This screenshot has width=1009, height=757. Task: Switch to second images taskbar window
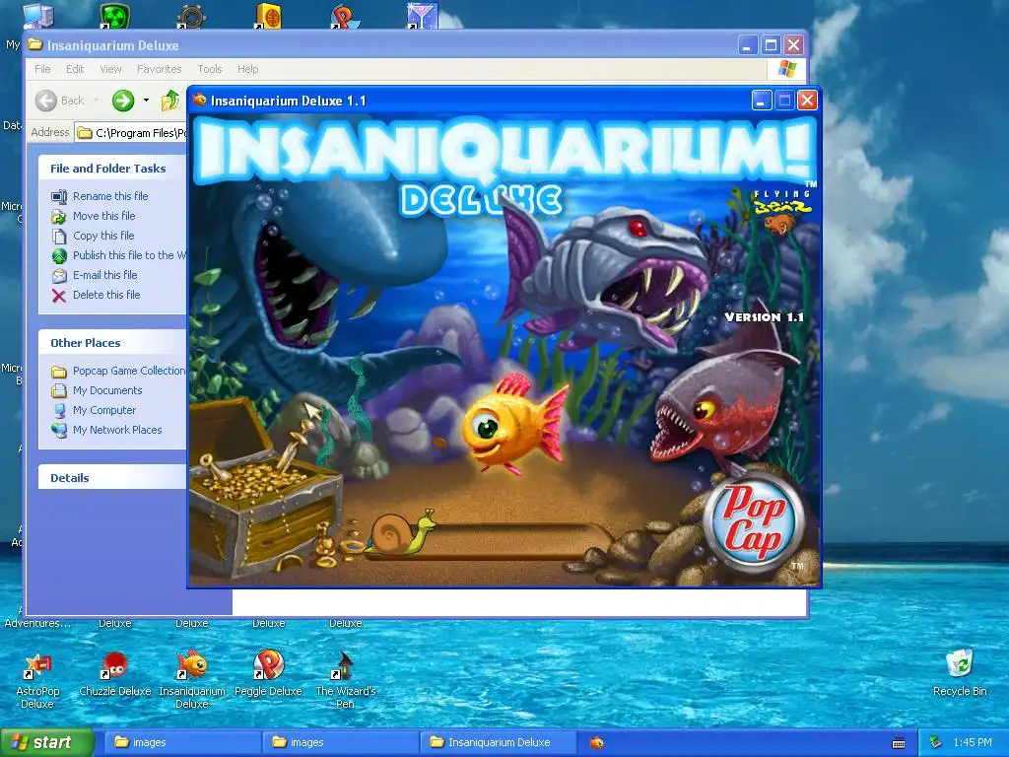[x=340, y=742]
